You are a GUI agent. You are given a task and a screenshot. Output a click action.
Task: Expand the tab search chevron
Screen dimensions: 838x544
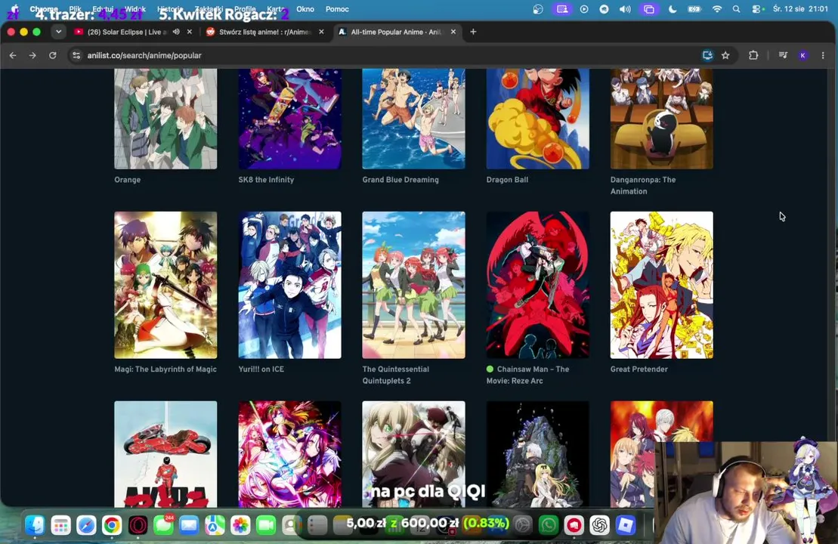click(x=58, y=32)
